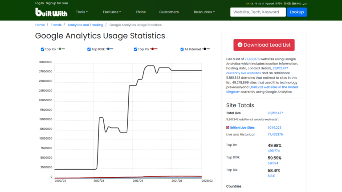Viewport: 342px width, 192px height.
Task: Click the Site Totals heading
Action: point(240,105)
